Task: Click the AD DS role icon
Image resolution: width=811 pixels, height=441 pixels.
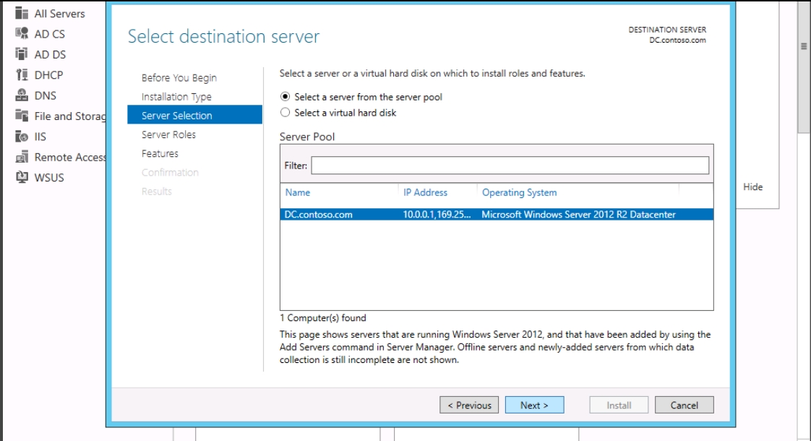Action: point(22,53)
